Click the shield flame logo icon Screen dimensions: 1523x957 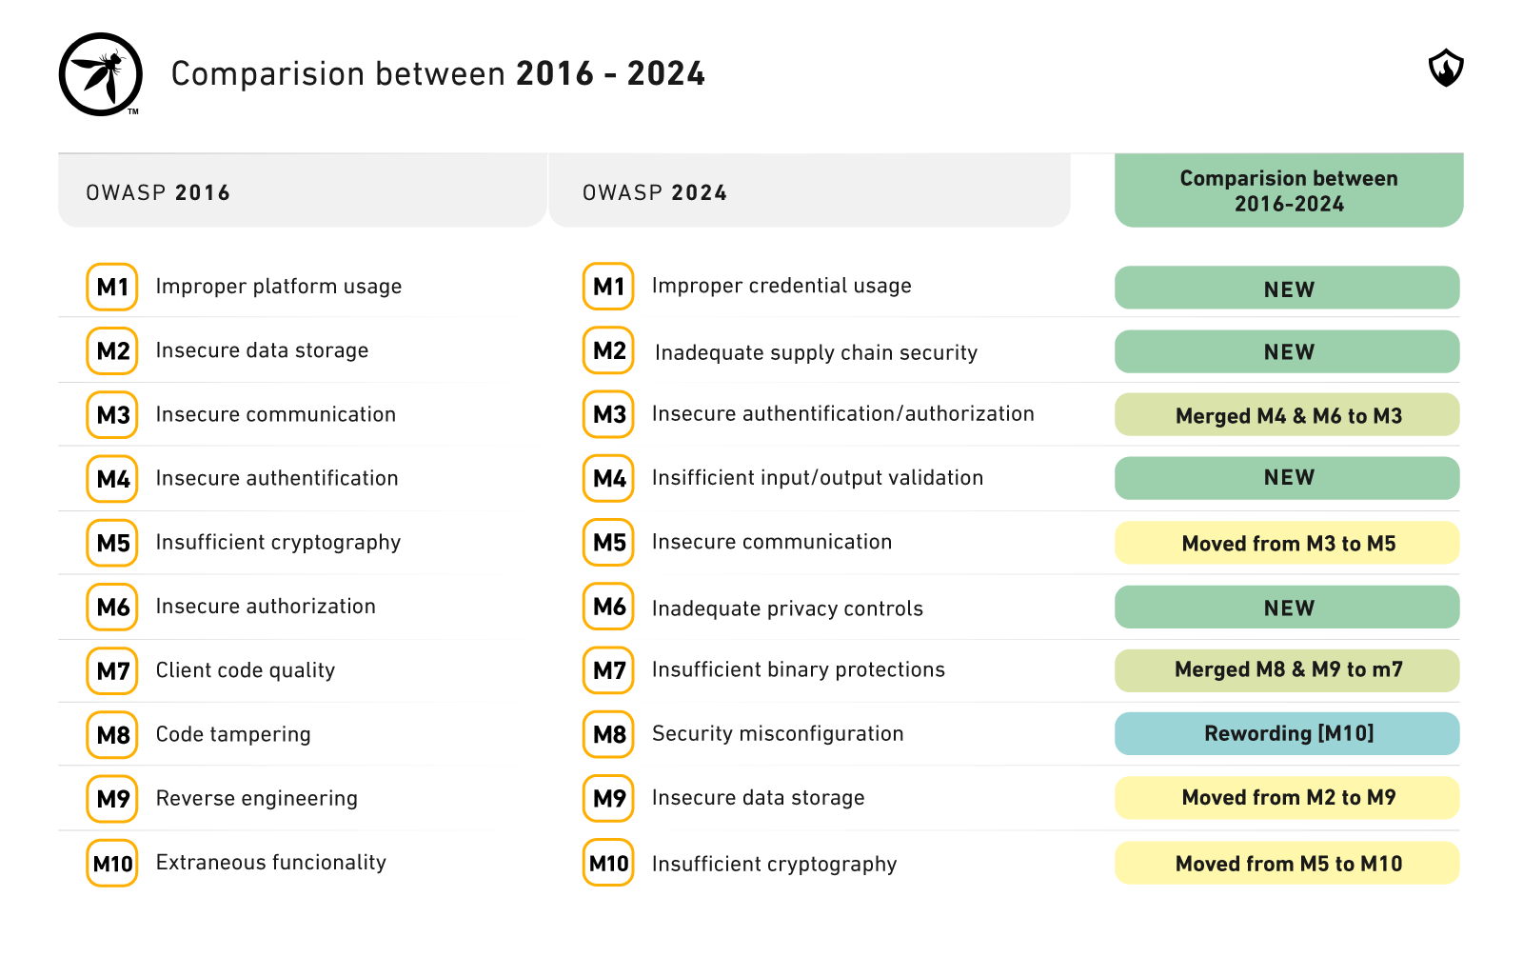tap(1446, 68)
